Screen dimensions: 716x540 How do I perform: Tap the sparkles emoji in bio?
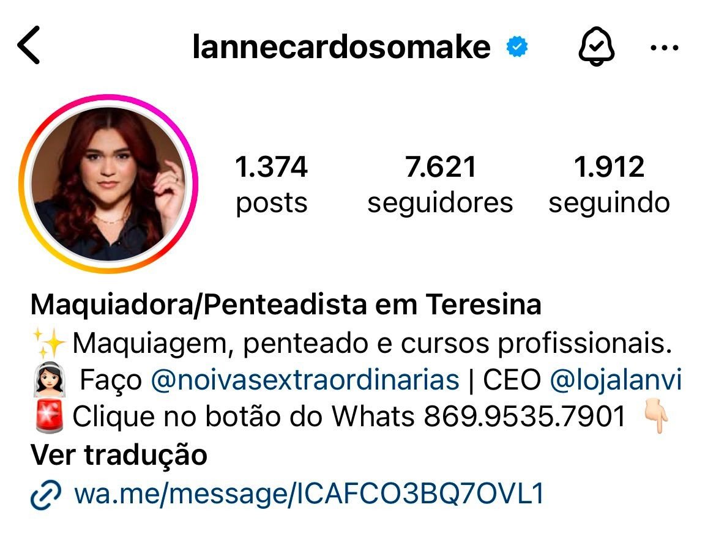click(48, 343)
